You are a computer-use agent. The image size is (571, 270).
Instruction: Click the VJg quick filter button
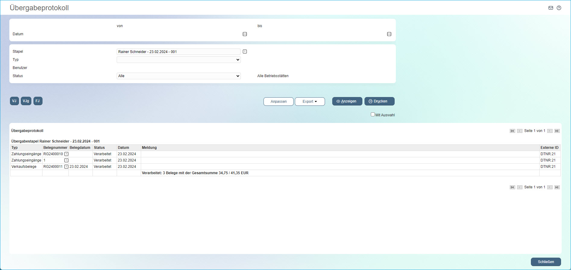coord(26,101)
